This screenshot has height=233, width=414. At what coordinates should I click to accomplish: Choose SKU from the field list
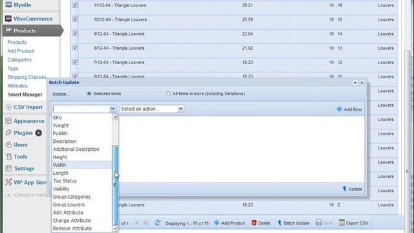coord(82,118)
